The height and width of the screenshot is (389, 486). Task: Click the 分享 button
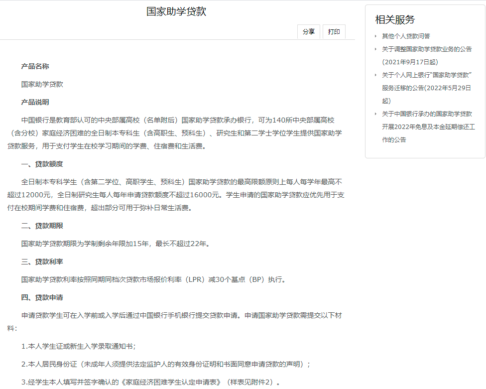point(309,32)
